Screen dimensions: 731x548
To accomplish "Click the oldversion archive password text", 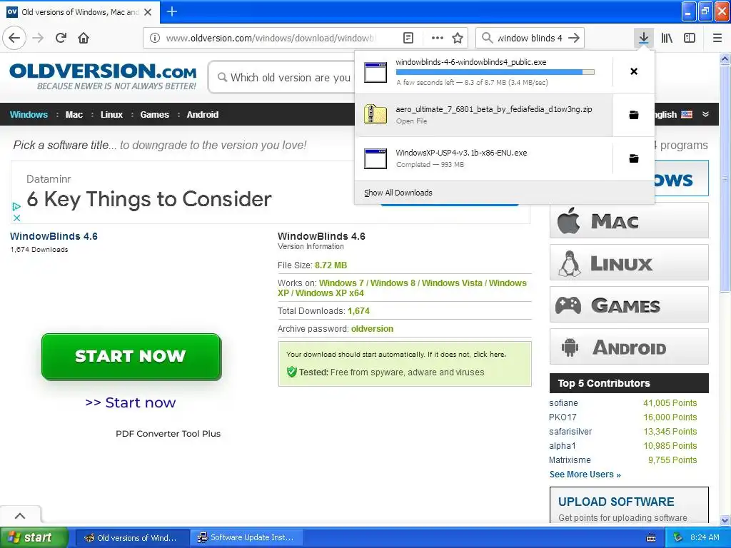I will point(372,328).
